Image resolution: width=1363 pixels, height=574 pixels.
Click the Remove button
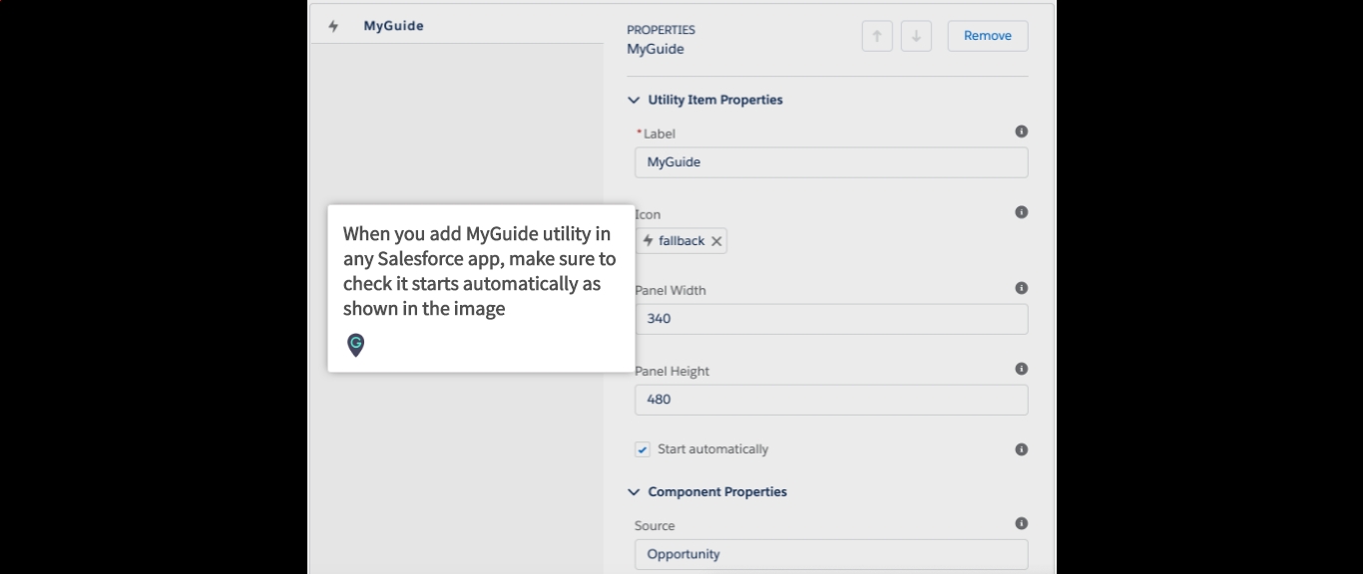[988, 36]
